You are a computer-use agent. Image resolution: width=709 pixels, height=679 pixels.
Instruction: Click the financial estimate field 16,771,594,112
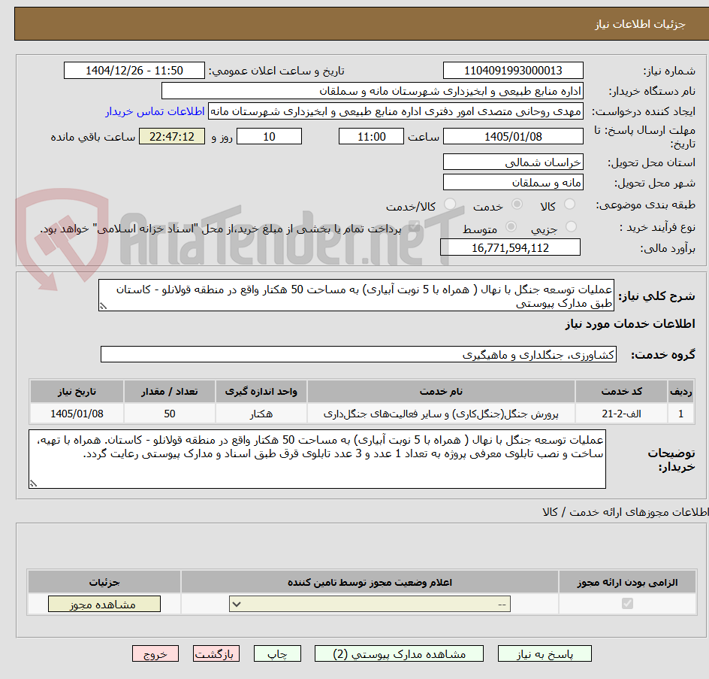coord(510,247)
